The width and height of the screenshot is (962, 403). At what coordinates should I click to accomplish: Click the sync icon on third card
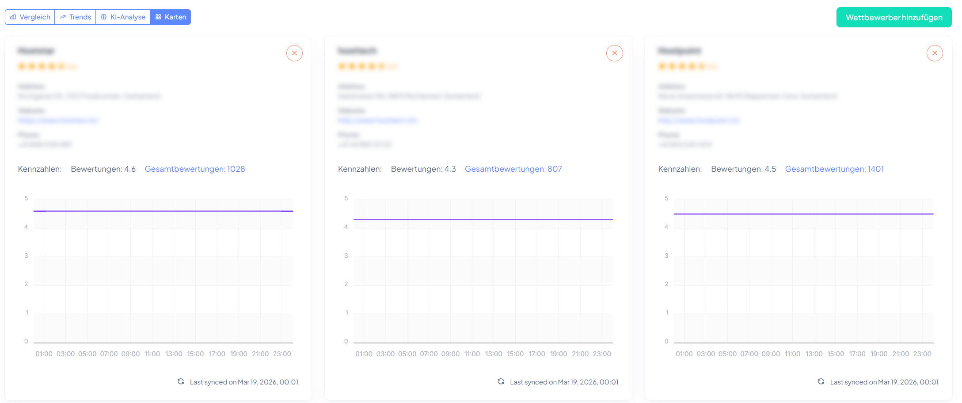(821, 381)
